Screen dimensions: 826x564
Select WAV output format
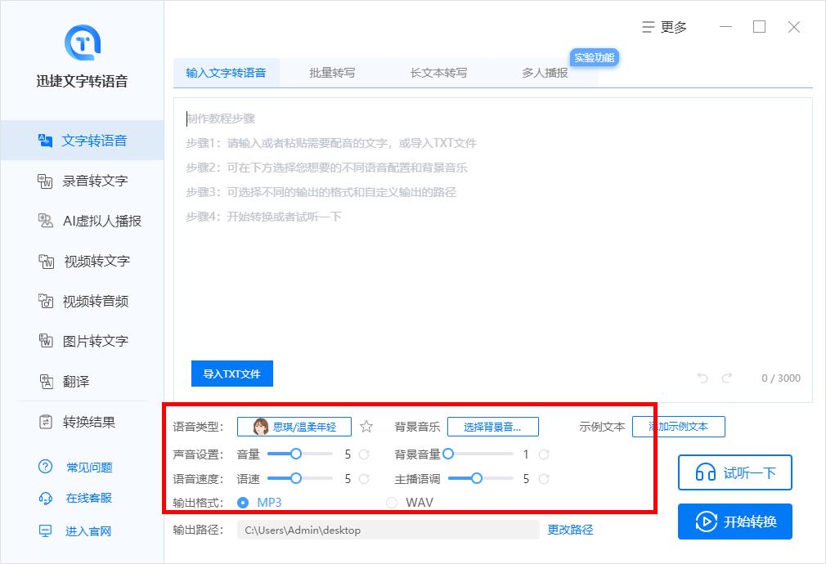392,503
